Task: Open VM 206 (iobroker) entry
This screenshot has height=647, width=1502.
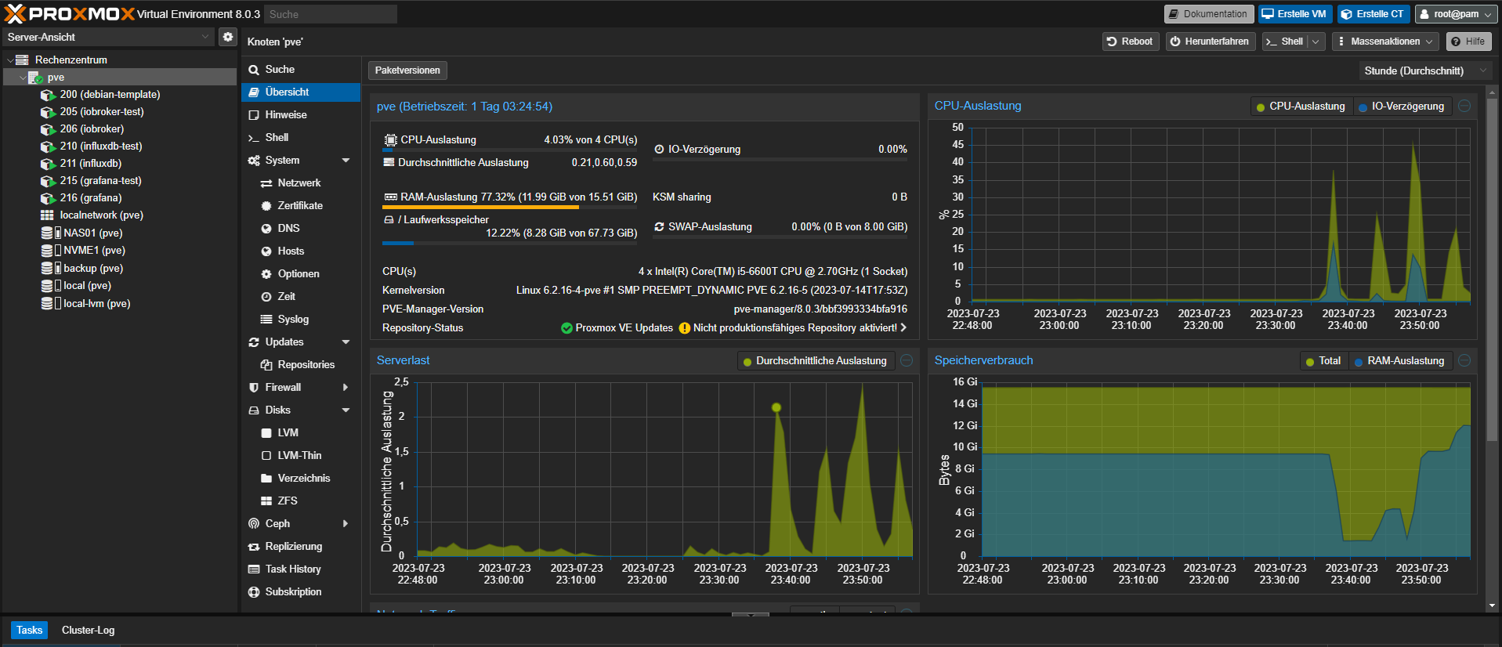Action: coord(92,128)
